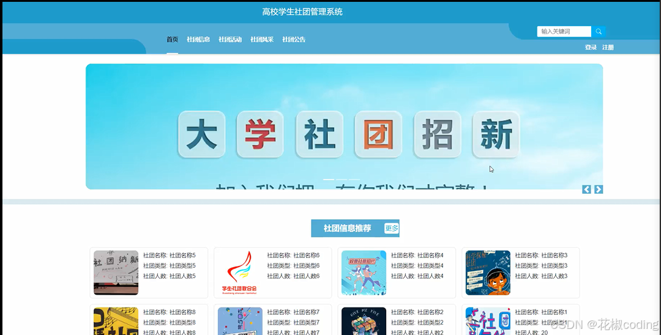Click the text 社团名称: 社团名称8
Image resolution: width=661 pixels, height=335 pixels.
click(169, 312)
